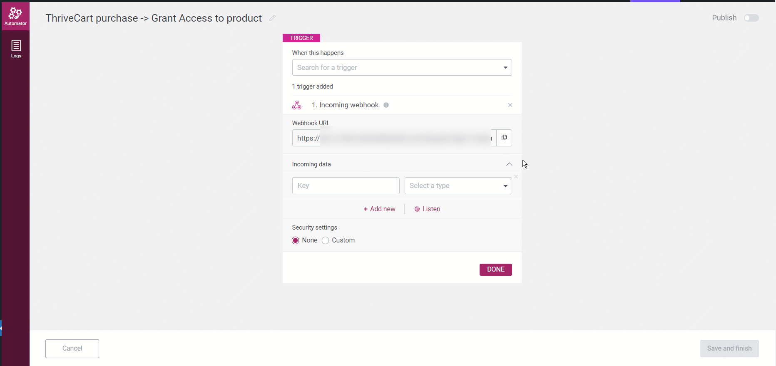The image size is (776, 366).
Task: Select None security setting
Action: tap(296, 240)
